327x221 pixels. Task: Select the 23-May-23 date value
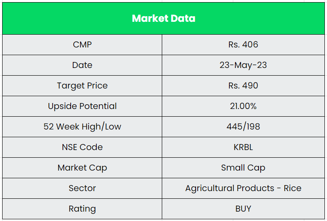pos(243,65)
